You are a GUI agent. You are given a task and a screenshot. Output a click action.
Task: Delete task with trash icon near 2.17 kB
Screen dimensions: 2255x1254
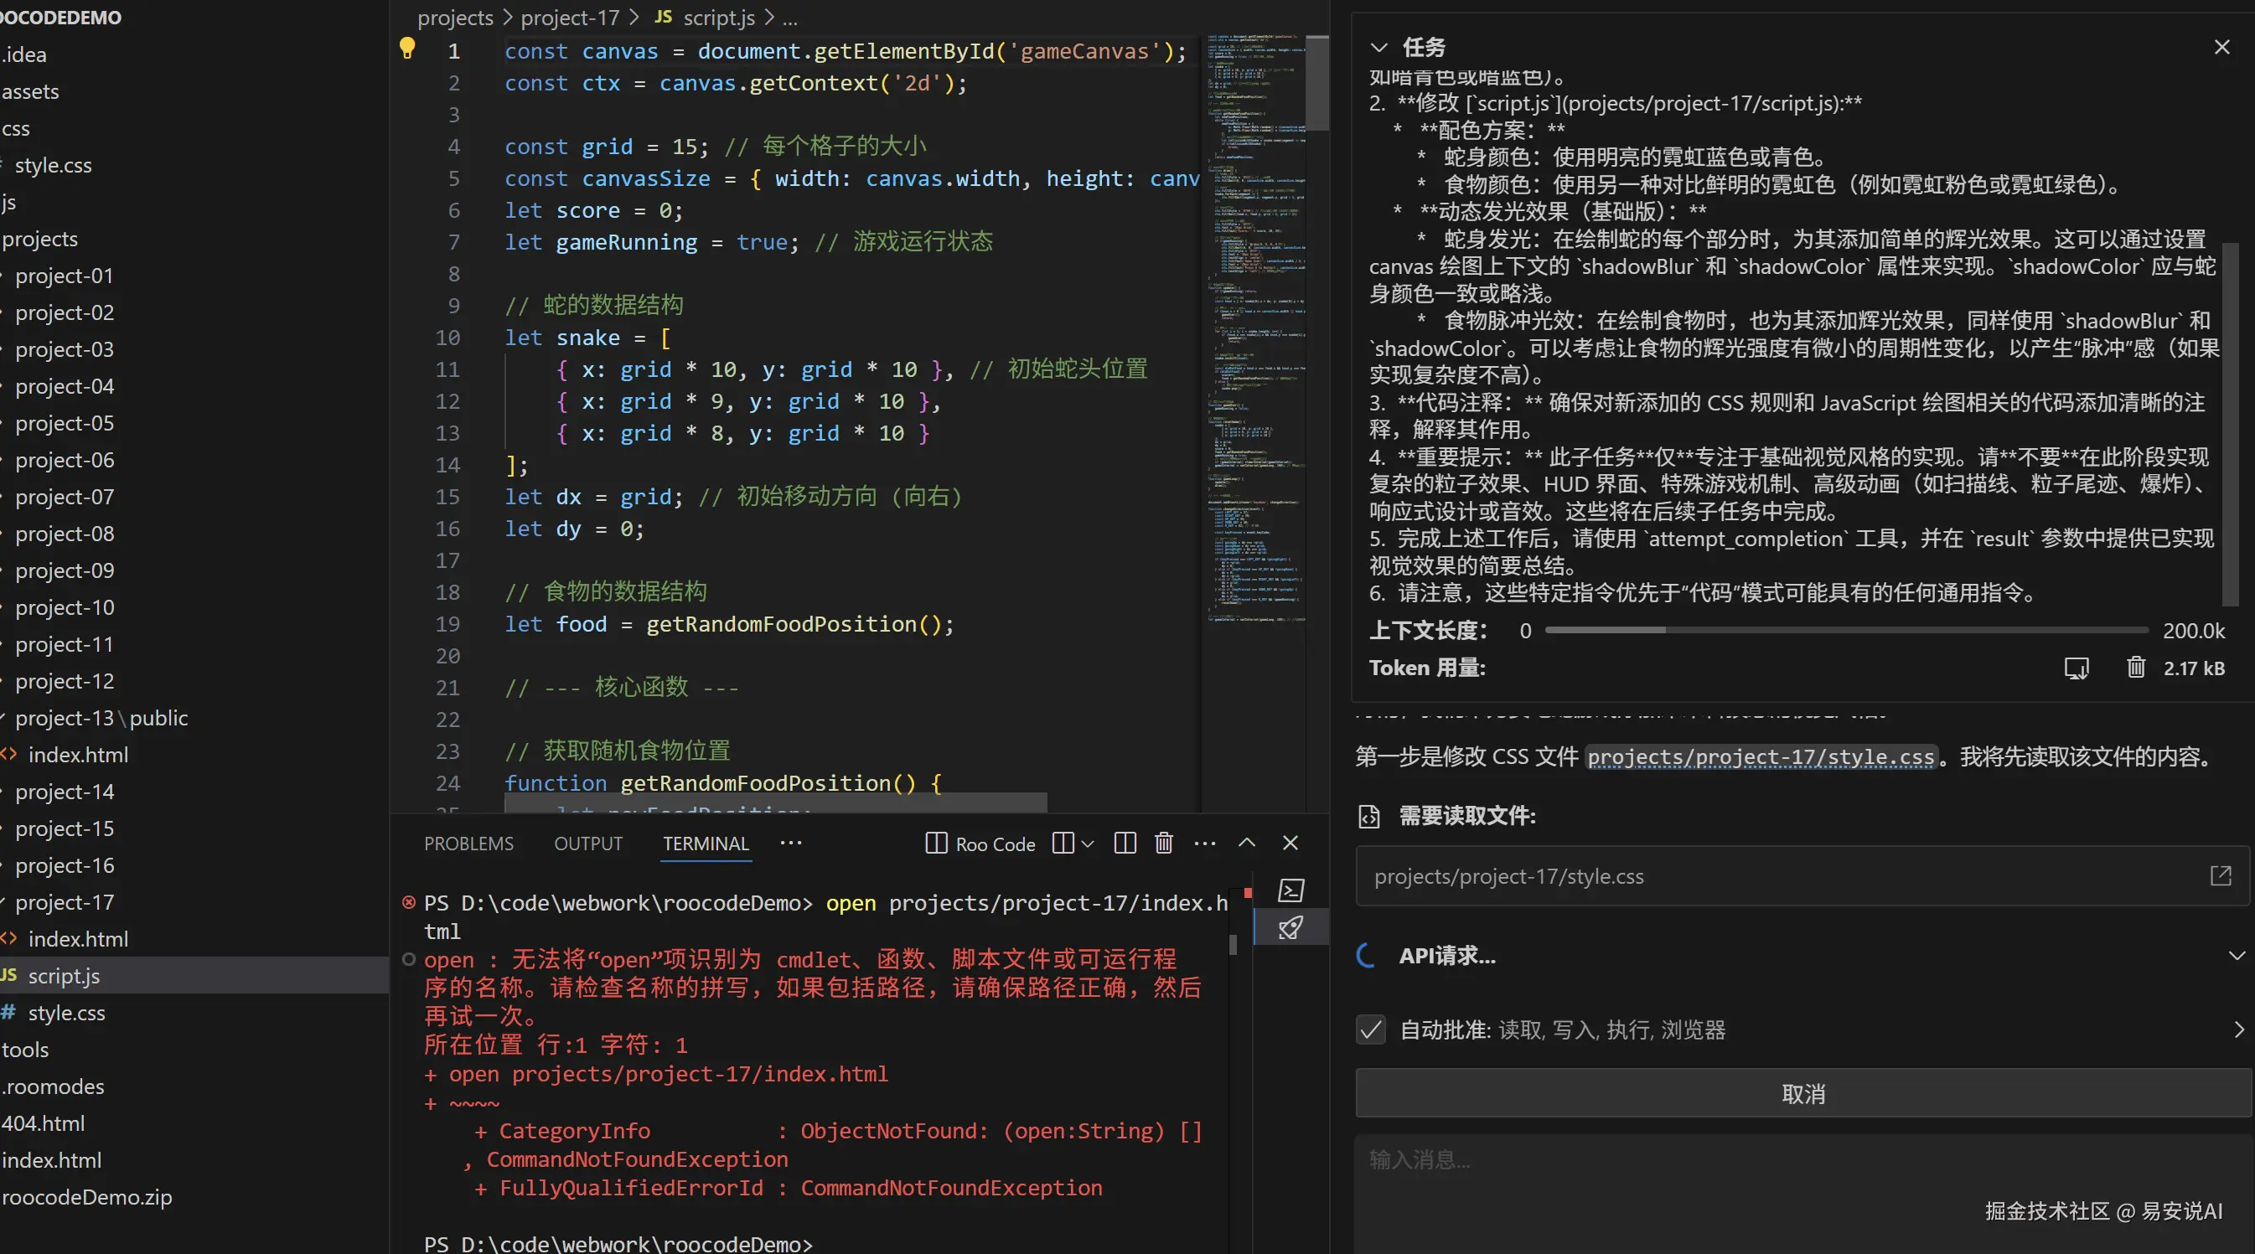coord(2136,668)
